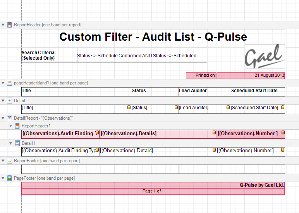Select the Printed on label
Image resolution: width=299 pixels, height=213 pixels.
point(201,76)
